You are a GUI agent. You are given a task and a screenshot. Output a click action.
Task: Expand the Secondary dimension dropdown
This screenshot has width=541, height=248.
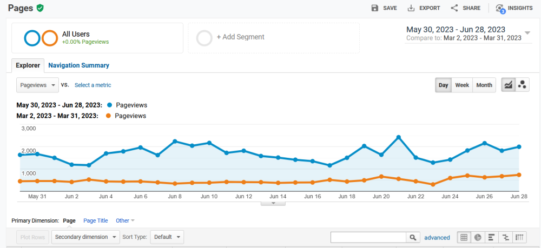87,237
